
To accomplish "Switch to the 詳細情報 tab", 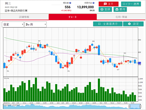I will pyautogui.click(x=24, y=17).
